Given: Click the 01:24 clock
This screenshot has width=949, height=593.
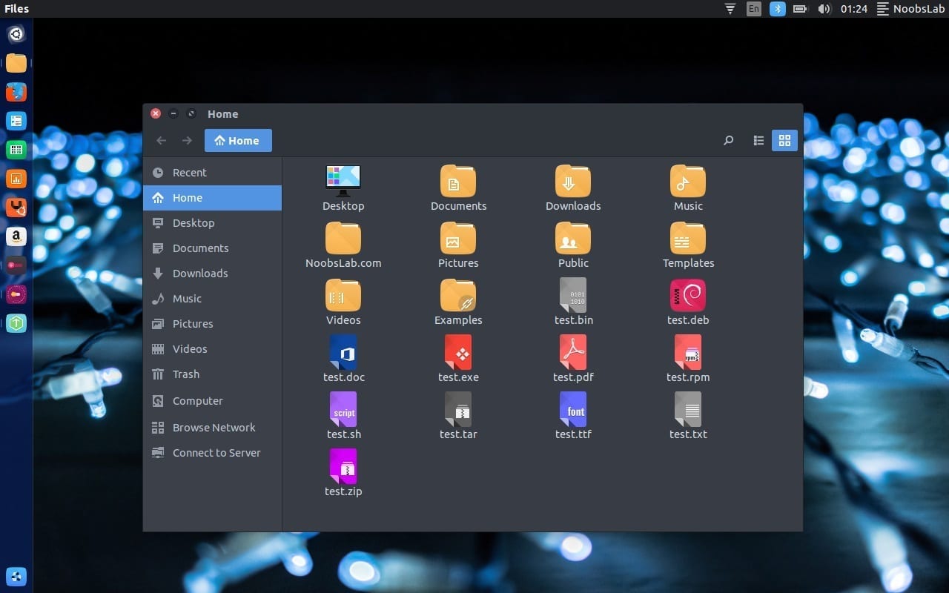Looking at the screenshot, I should click(x=854, y=9).
